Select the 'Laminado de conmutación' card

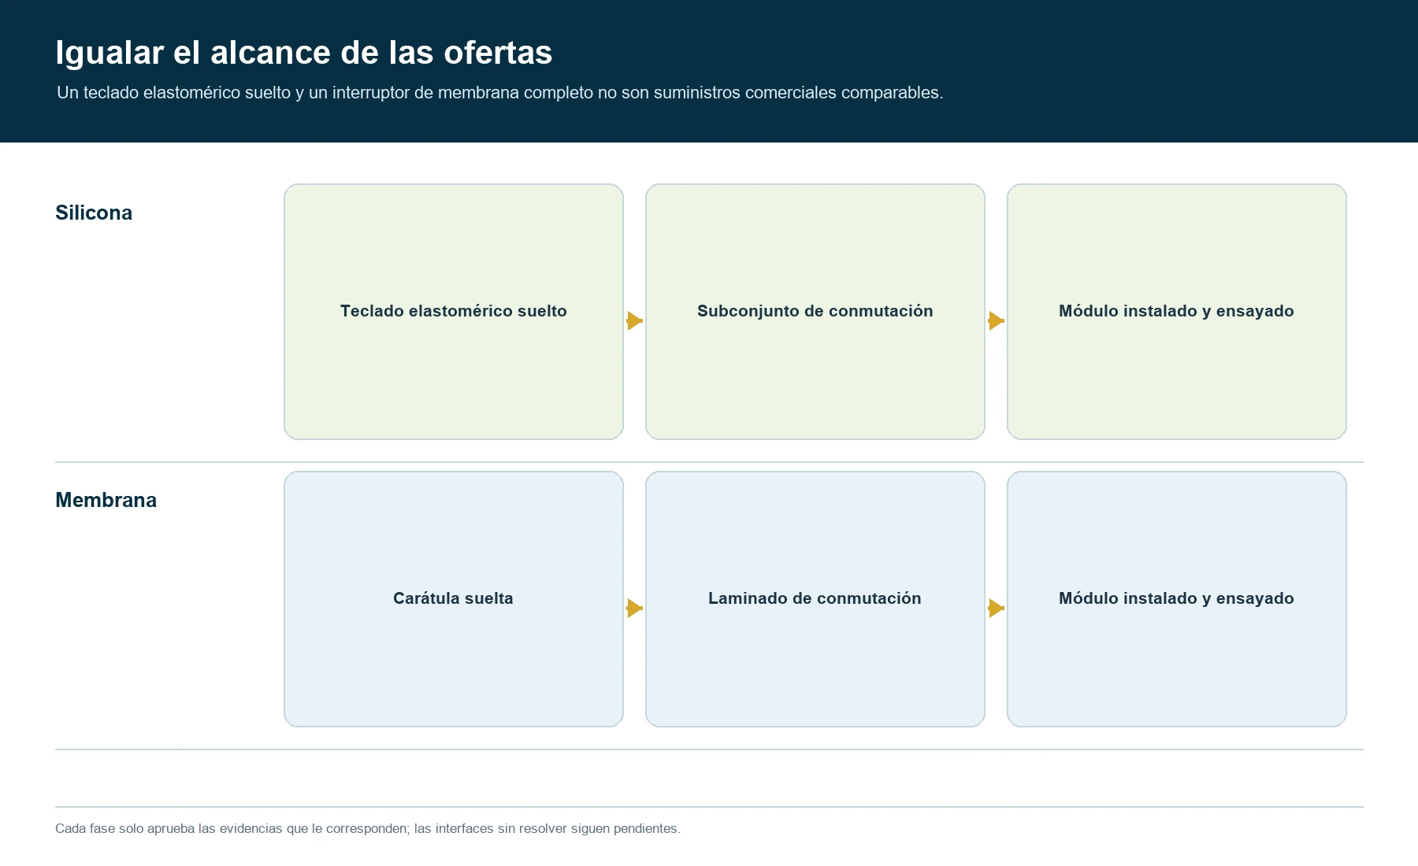(815, 599)
